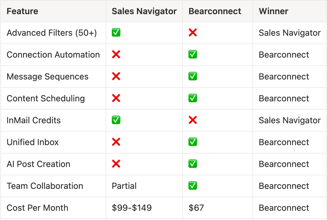Click red X for AI Post Creation Sales Navigator
This screenshot has height=220, width=327.
(x=116, y=164)
